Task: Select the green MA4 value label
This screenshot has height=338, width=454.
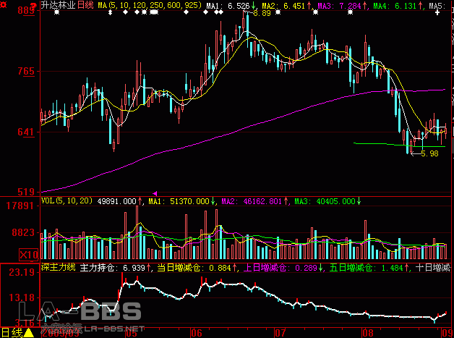Action: pyautogui.click(x=393, y=6)
